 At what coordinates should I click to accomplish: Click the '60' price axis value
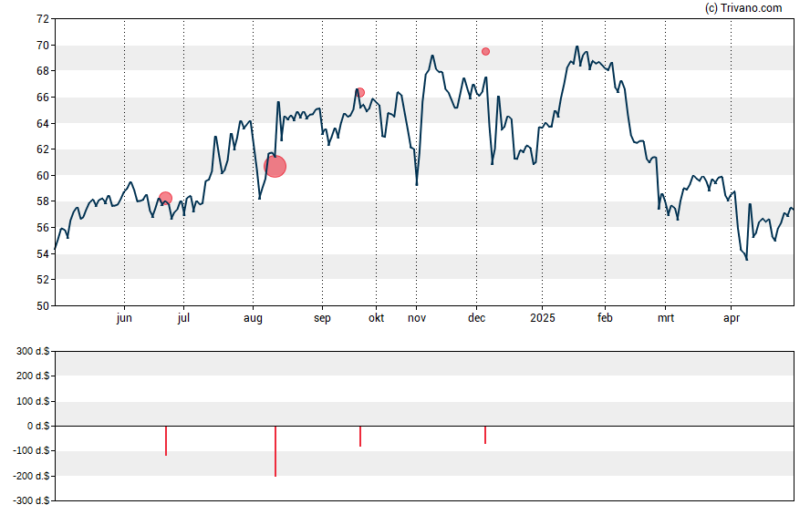point(43,175)
